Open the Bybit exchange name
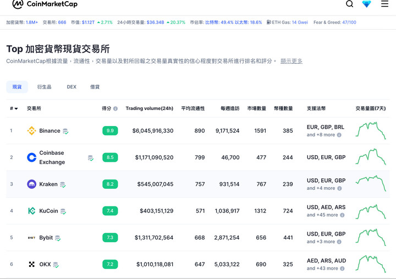Image resolution: width=396 pixels, height=279 pixels. pyautogui.click(x=46, y=238)
